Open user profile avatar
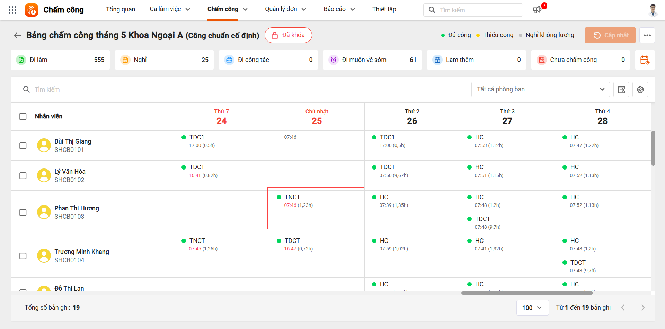This screenshot has height=329, width=665. point(653,10)
